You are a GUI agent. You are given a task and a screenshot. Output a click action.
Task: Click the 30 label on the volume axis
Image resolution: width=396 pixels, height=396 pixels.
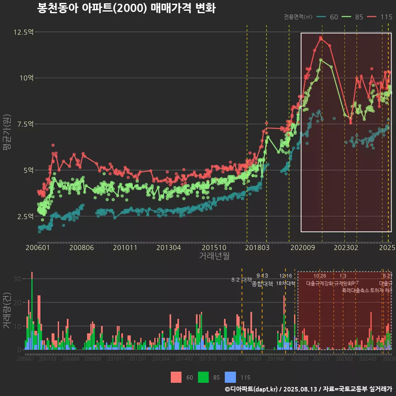click(17, 279)
